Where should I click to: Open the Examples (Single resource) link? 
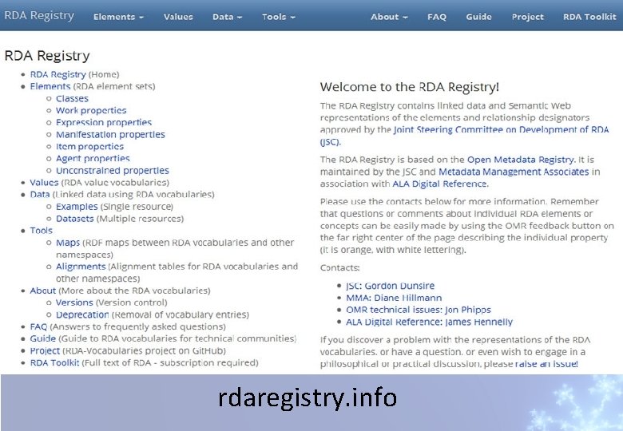tap(77, 207)
